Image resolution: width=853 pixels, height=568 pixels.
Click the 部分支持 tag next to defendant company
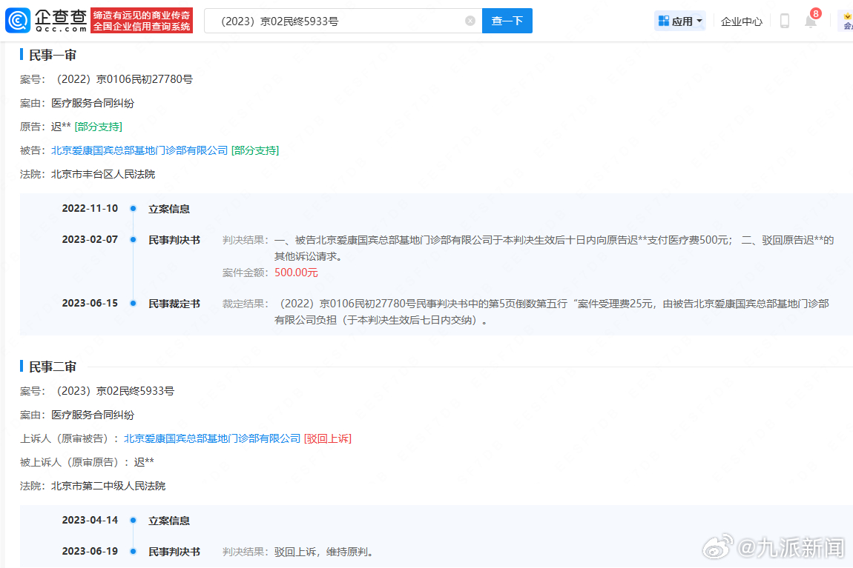[255, 150]
